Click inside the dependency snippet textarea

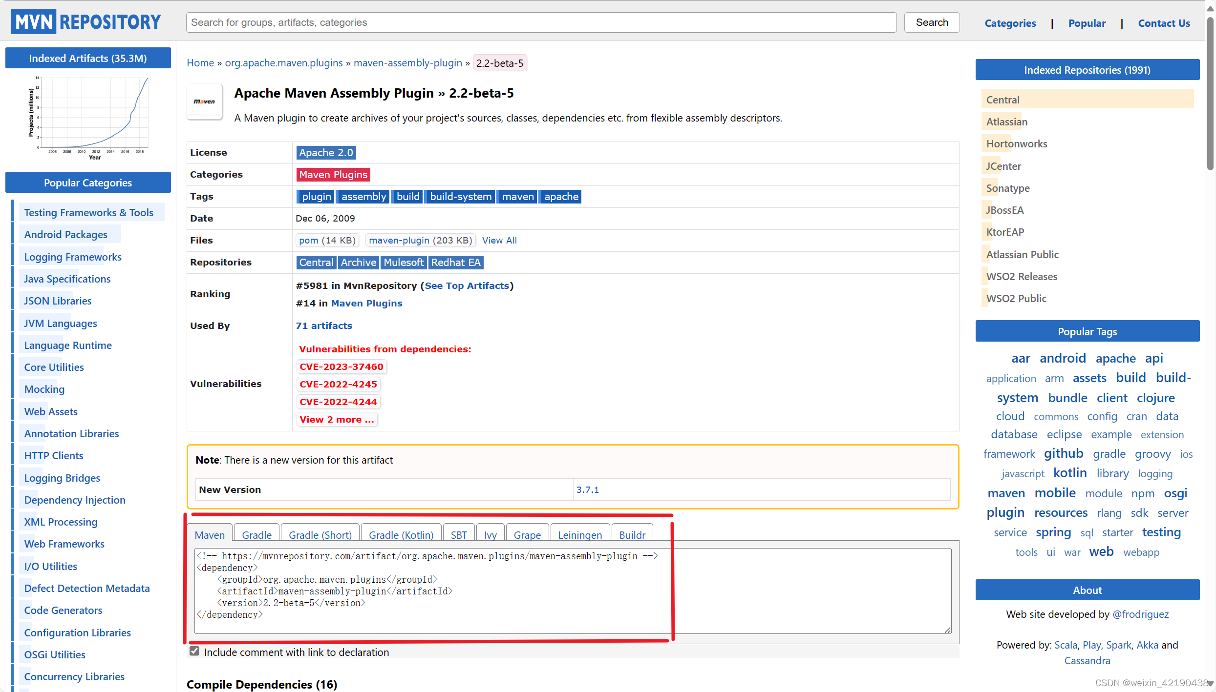coord(573,591)
